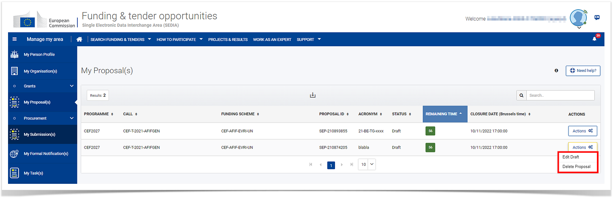
Task: Click remaining time badge for SEP-210893855
Action: 430,131
